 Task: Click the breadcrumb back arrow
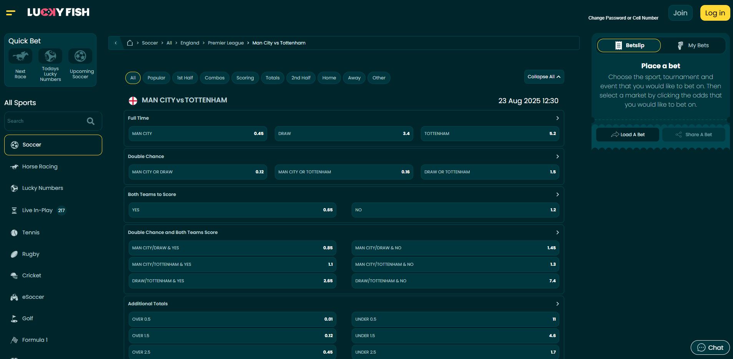coord(116,43)
